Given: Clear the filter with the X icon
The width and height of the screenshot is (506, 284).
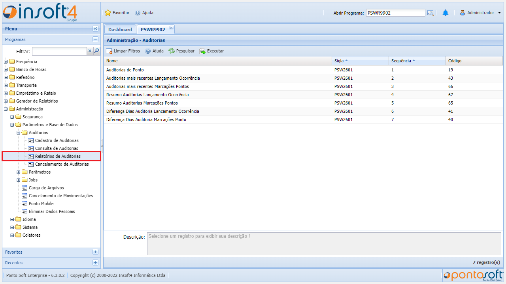Looking at the screenshot, I should pos(90,51).
